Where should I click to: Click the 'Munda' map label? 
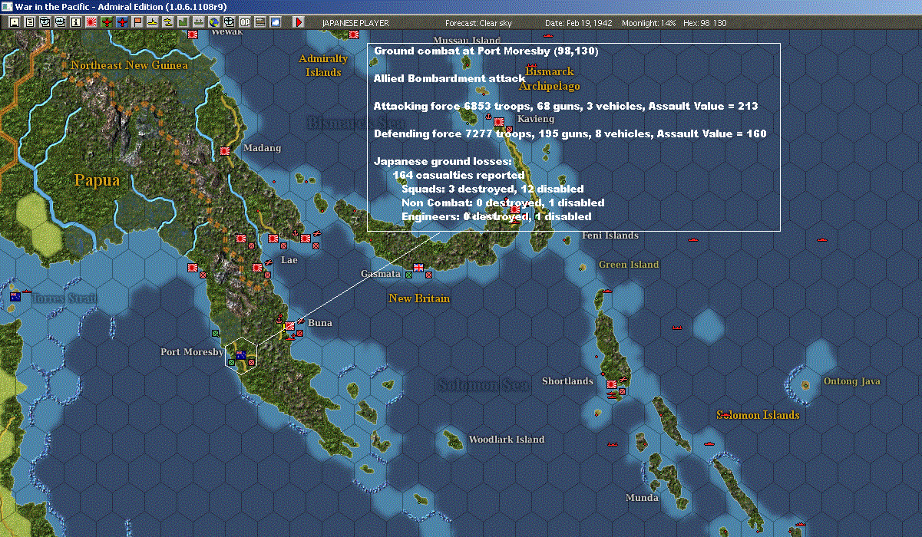(642, 498)
